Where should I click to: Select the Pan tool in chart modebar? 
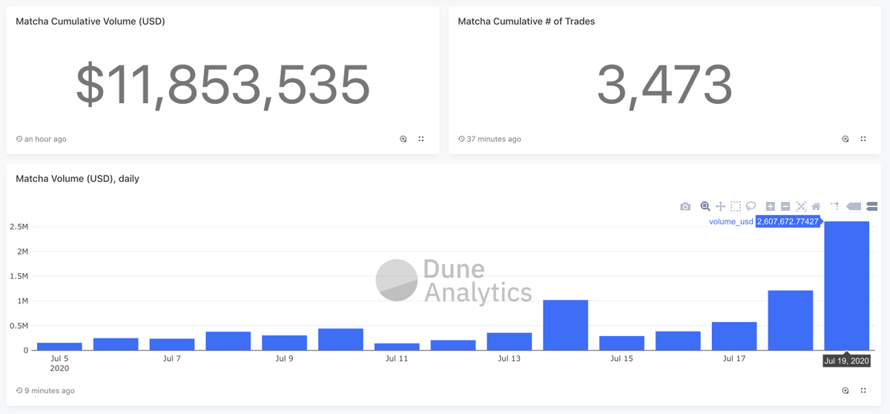coord(720,206)
